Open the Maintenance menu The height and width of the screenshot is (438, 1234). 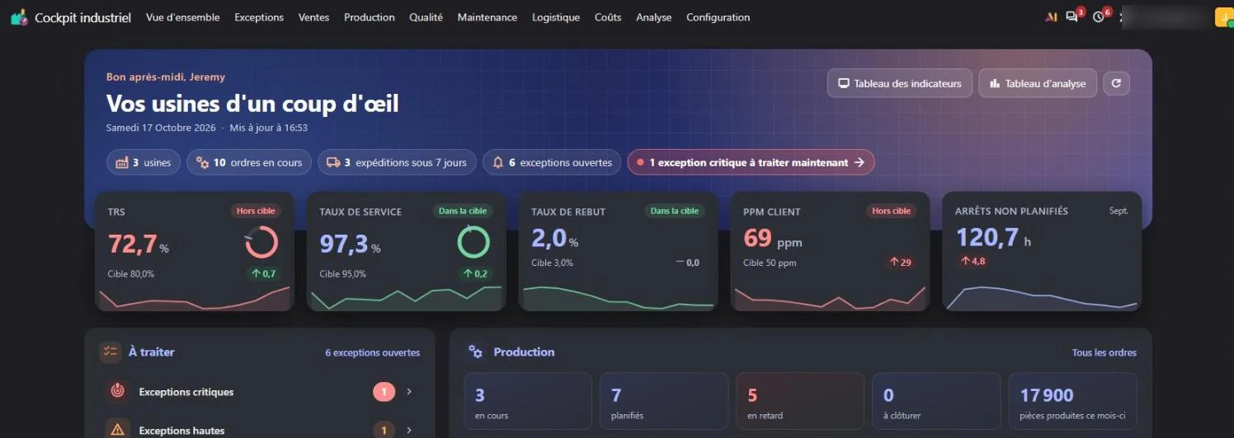(487, 17)
